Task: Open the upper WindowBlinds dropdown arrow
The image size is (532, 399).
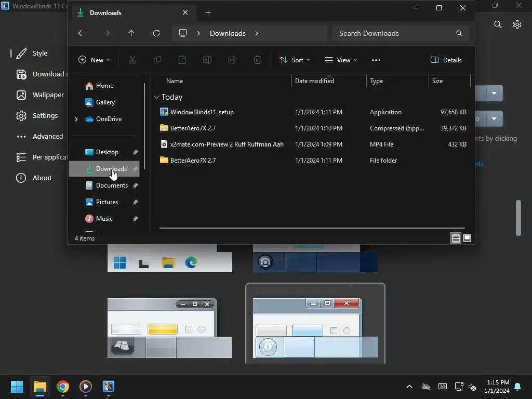Action: pos(494,94)
